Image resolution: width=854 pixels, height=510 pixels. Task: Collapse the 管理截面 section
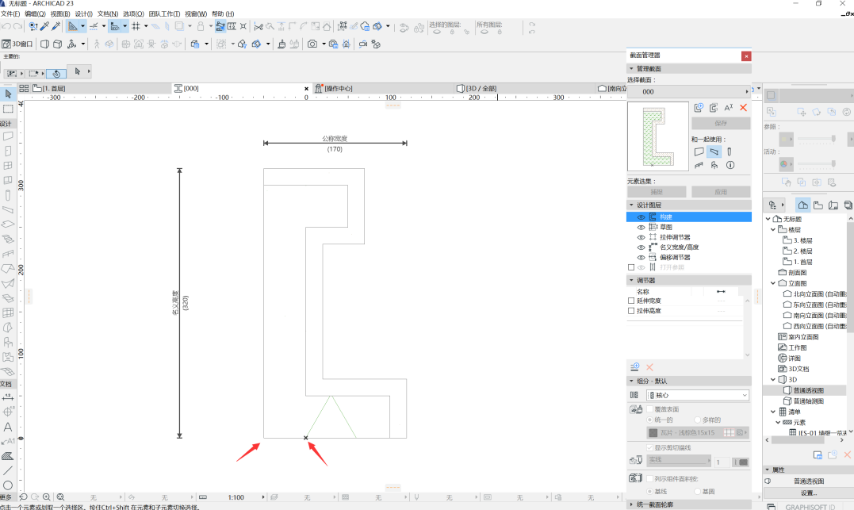(x=632, y=69)
